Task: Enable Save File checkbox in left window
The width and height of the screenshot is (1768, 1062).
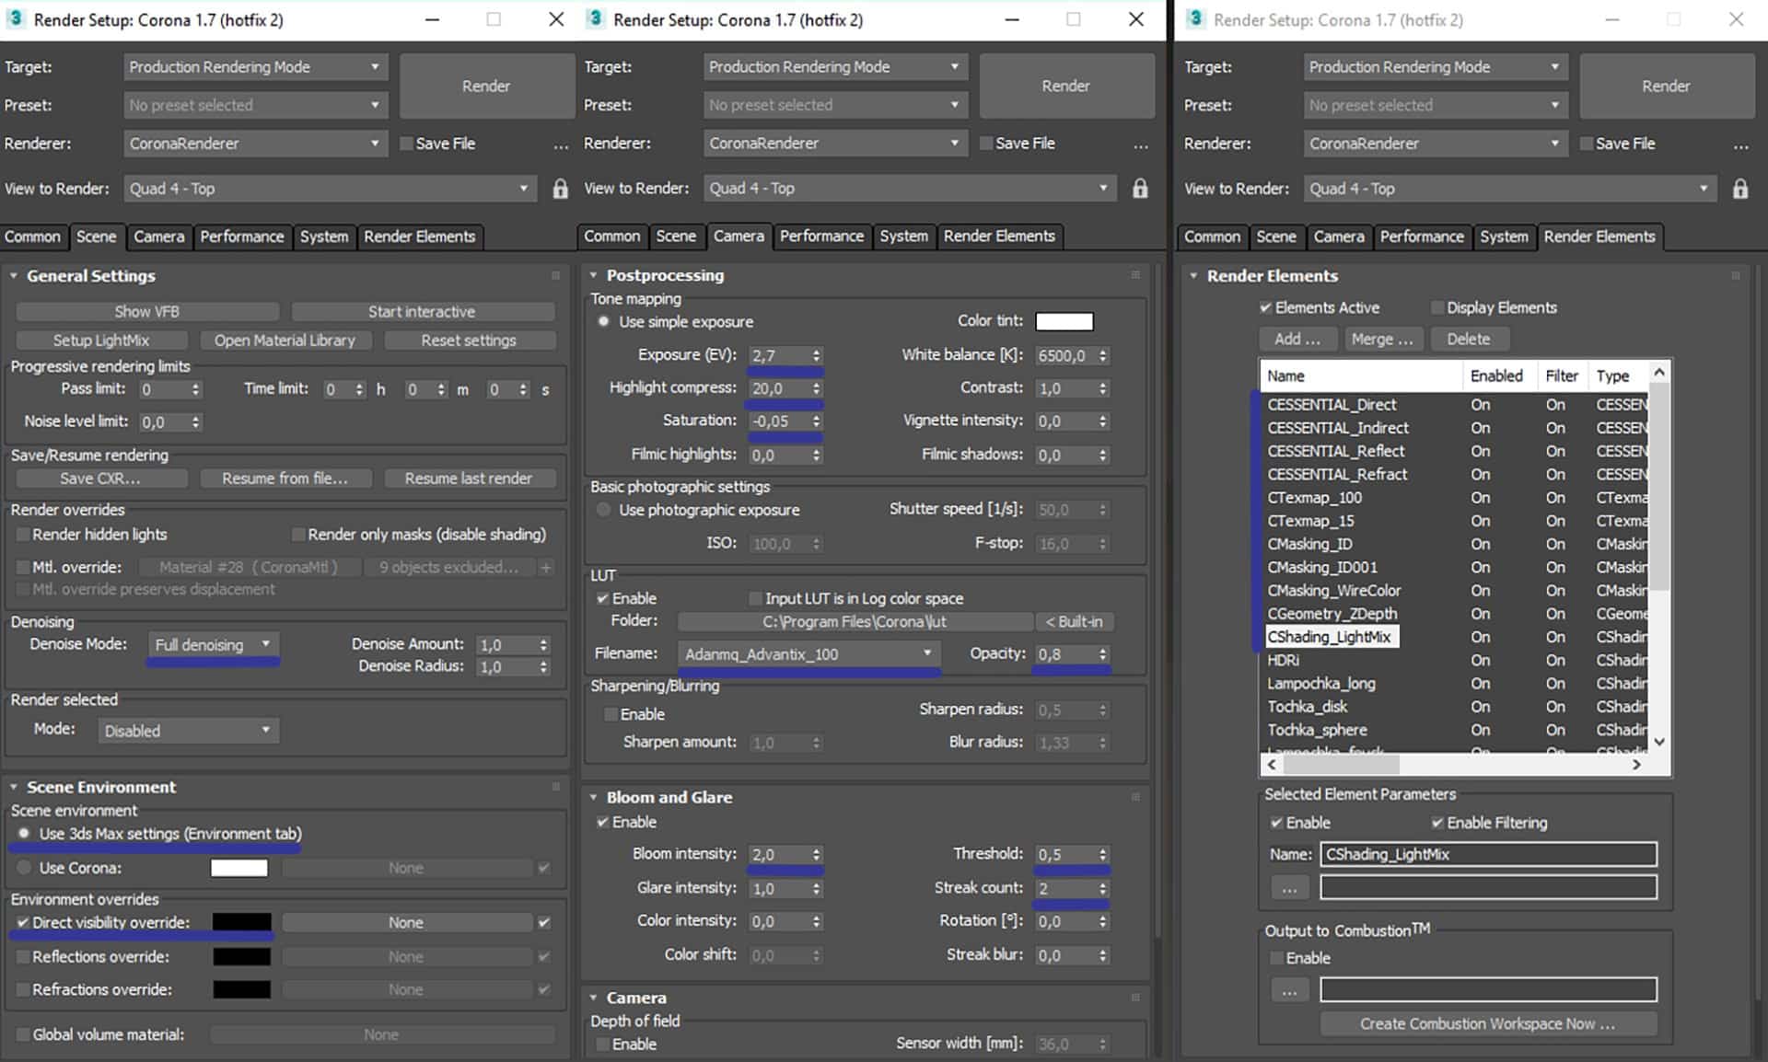Action: [x=406, y=144]
